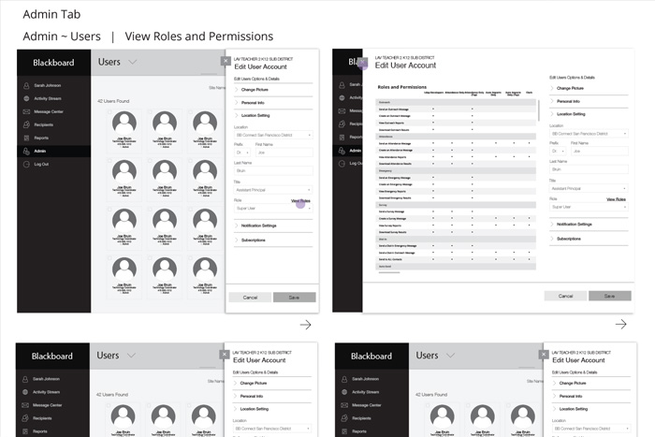This screenshot has width=655, height=437.
Task: Click Save in Roles and Permissions mockup
Action: tap(609, 297)
